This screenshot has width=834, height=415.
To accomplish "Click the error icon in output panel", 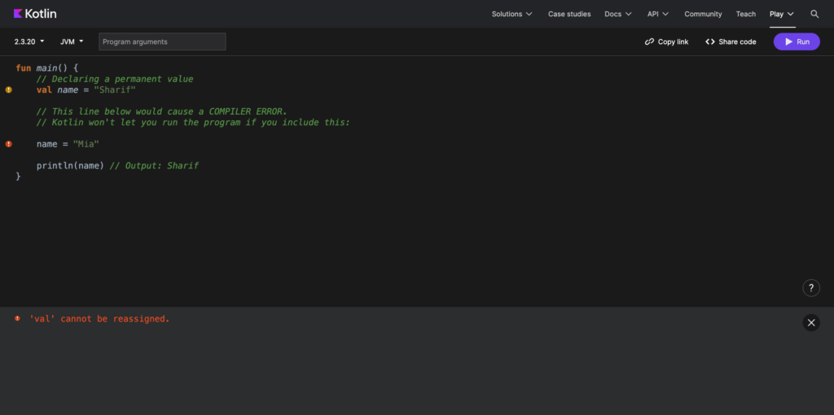I will click(x=17, y=319).
